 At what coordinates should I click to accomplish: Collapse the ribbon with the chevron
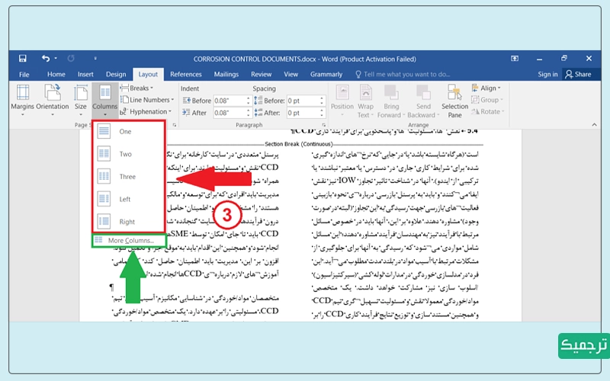pyautogui.click(x=594, y=125)
